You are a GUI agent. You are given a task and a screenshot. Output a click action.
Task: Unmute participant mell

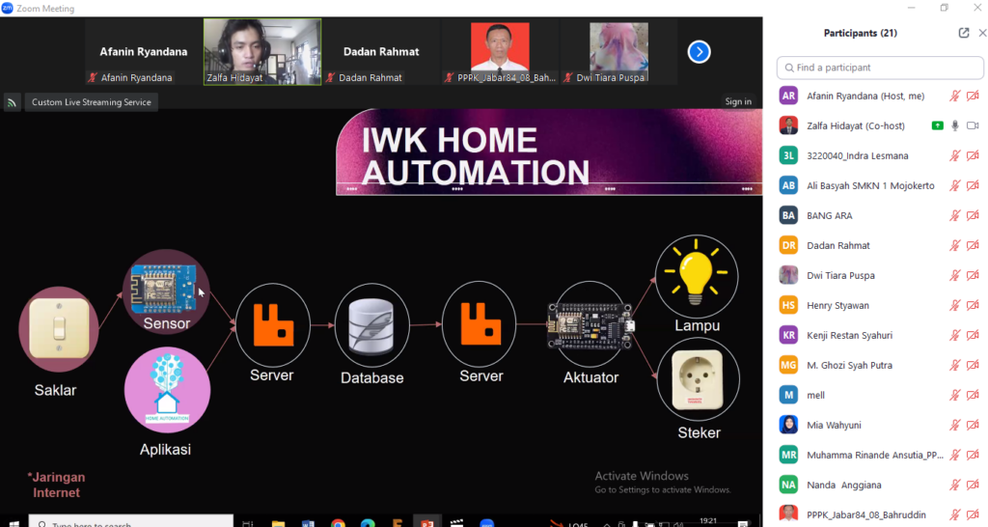pyautogui.click(x=955, y=396)
